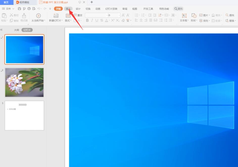Screen dimensions: 238x167
Task: Toggle Italic formatting
Action: 92,20
